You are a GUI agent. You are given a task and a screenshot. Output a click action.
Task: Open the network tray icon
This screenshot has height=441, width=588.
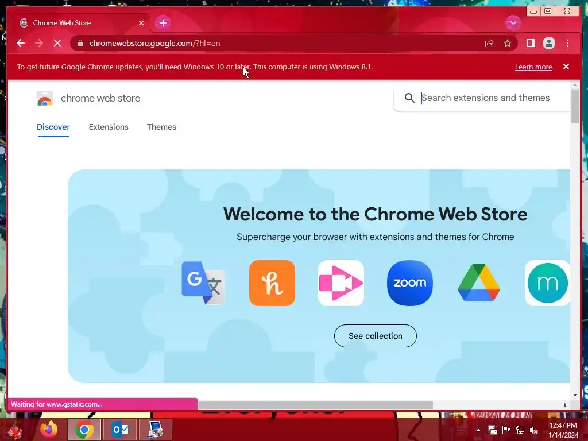click(x=520, y=430)
